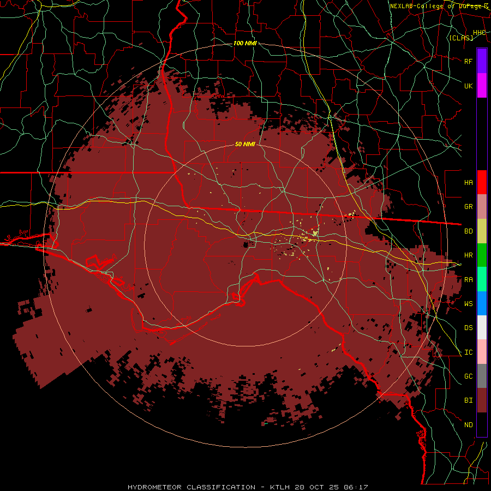Click the HYDROMETEOR CLASSIFICATION title text
This screenshot has width=491, height=491.
point(191,487)
